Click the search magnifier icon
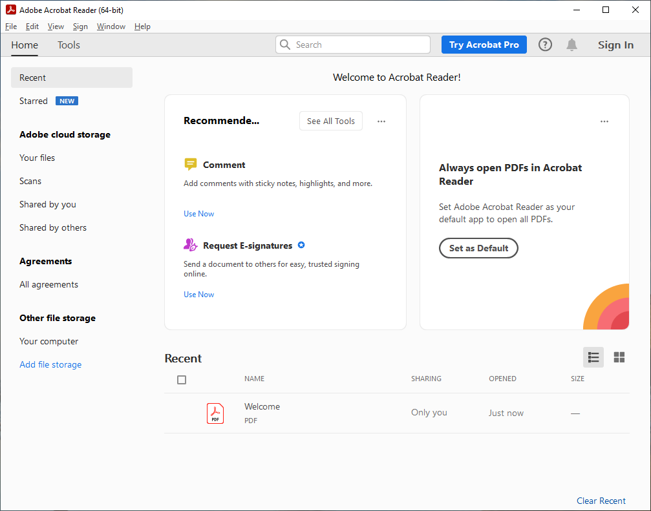Image resolution: width=651 pixels, height=511 pixels. [x=285, y=45]
